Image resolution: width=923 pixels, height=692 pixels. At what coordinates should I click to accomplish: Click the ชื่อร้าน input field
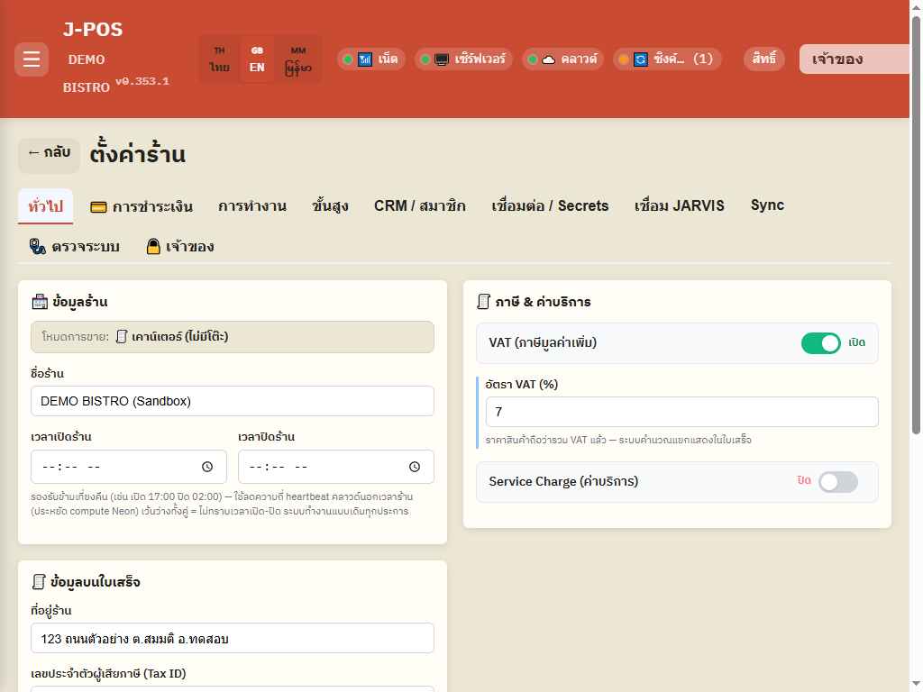click(x=233, y=401)
